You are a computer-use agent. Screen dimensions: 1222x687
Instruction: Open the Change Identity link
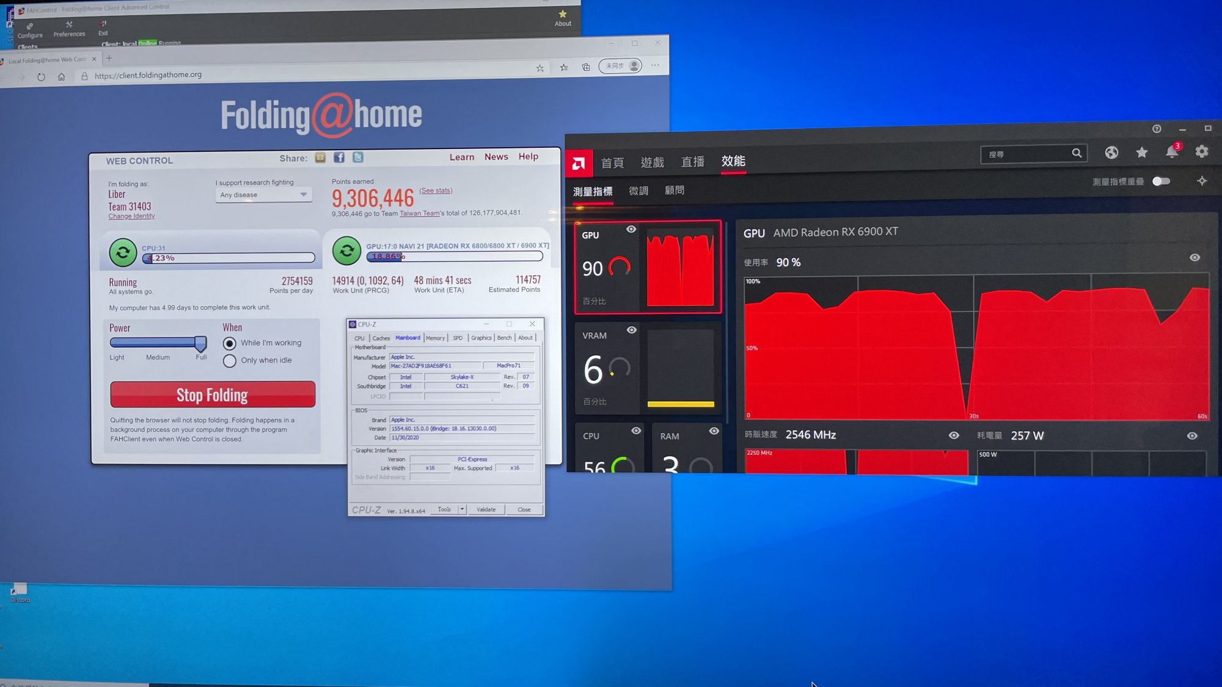(131, 216)
